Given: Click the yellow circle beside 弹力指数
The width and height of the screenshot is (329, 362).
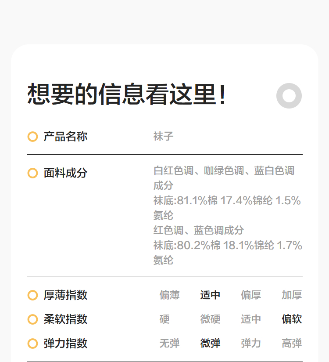Looking at the screenshot, I should pos(32,344).
